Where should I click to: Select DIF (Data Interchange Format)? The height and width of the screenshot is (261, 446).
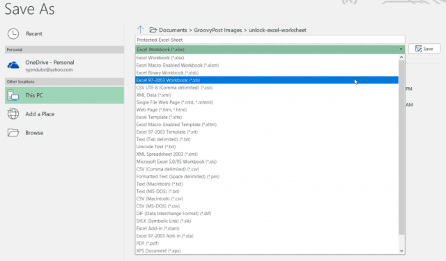point(267,213)
